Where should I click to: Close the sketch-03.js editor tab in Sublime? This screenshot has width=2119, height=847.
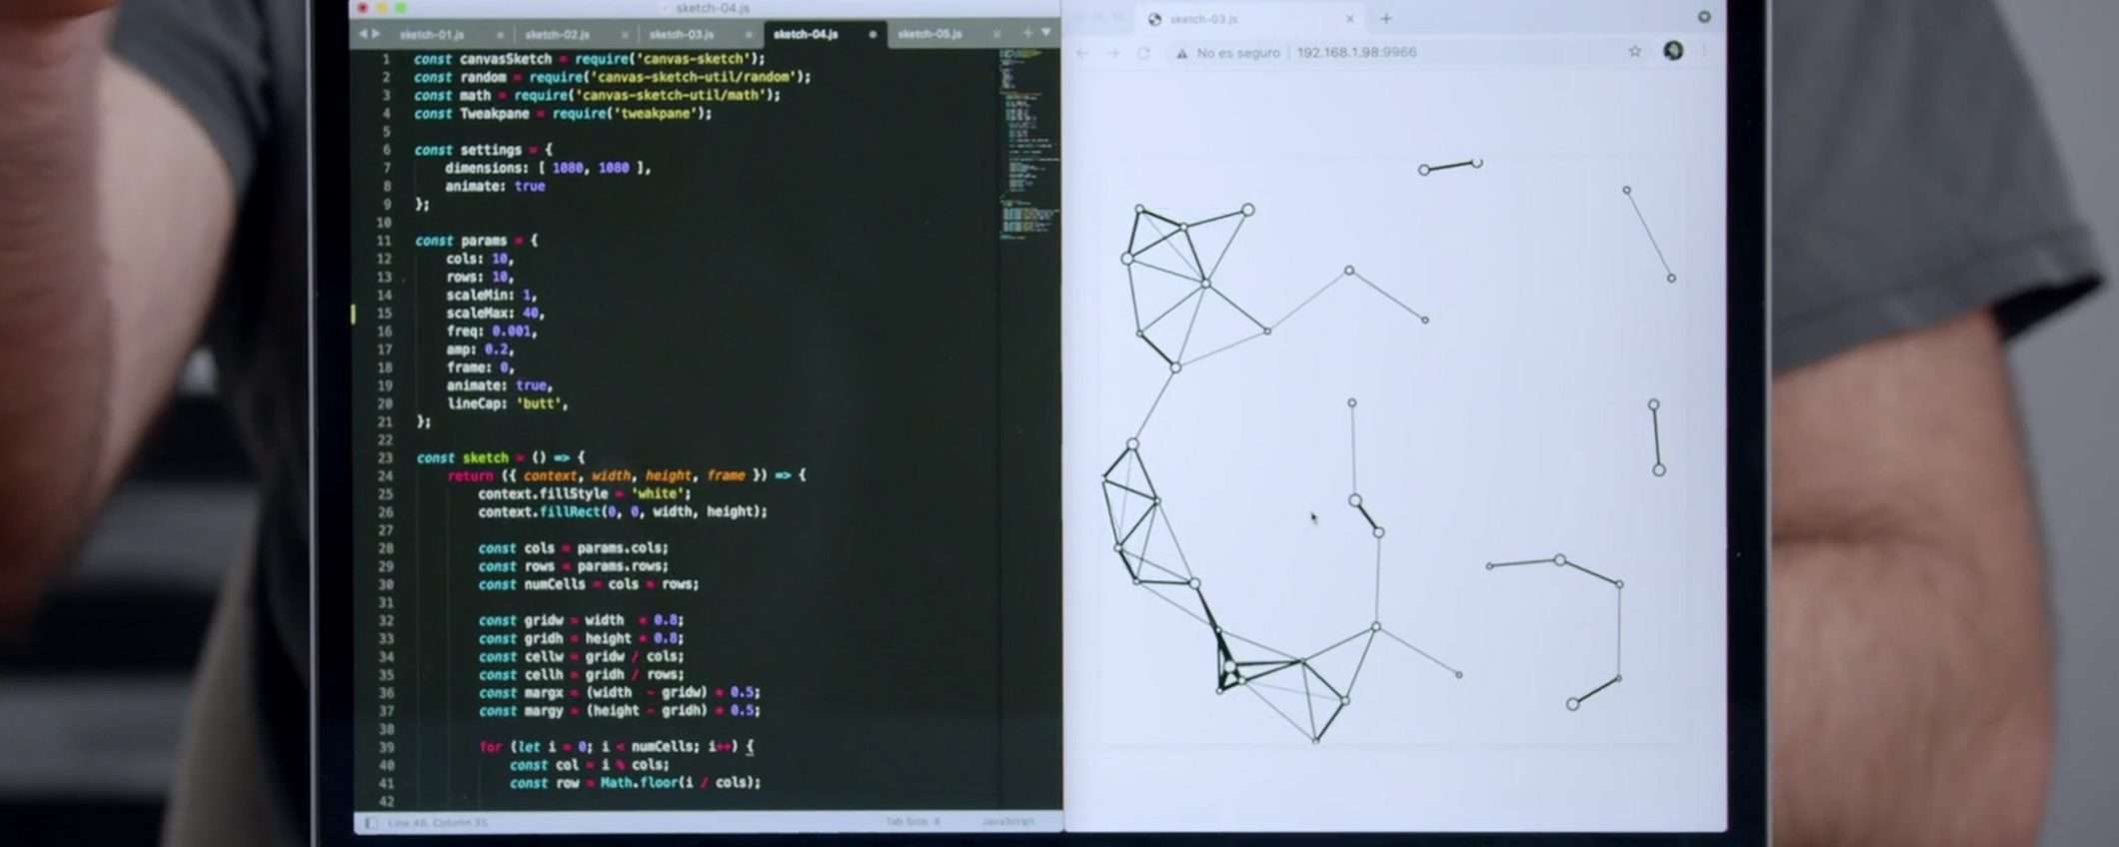[749, 35]
